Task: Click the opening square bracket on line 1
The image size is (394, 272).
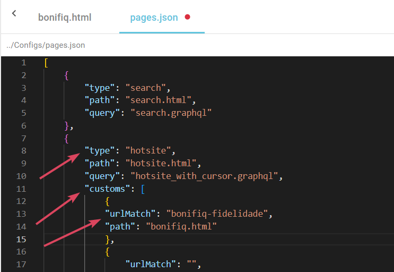Action: 46,63
